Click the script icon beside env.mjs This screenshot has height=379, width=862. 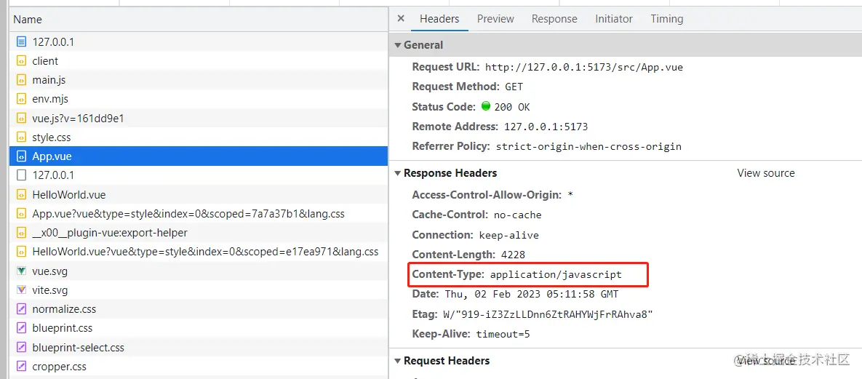click(21, 99)
